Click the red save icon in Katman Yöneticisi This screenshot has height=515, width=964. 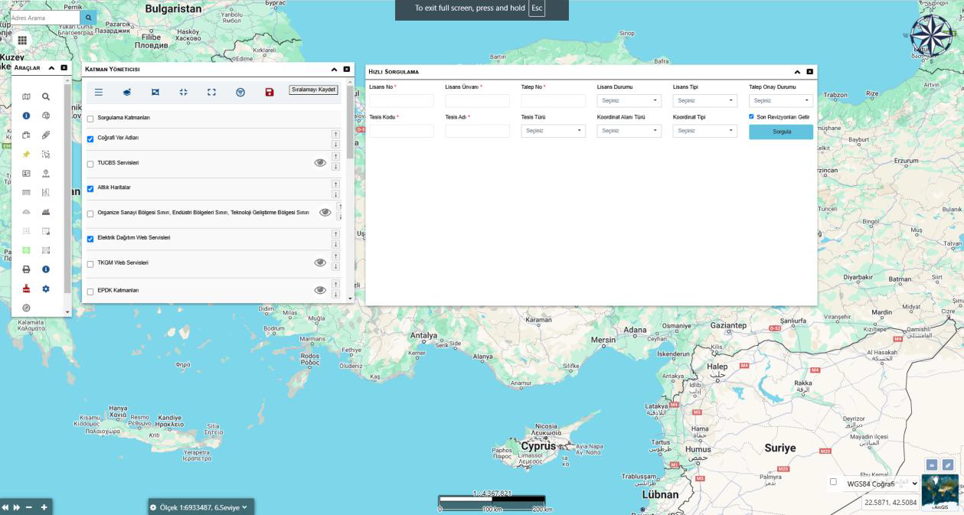[270, 92]
